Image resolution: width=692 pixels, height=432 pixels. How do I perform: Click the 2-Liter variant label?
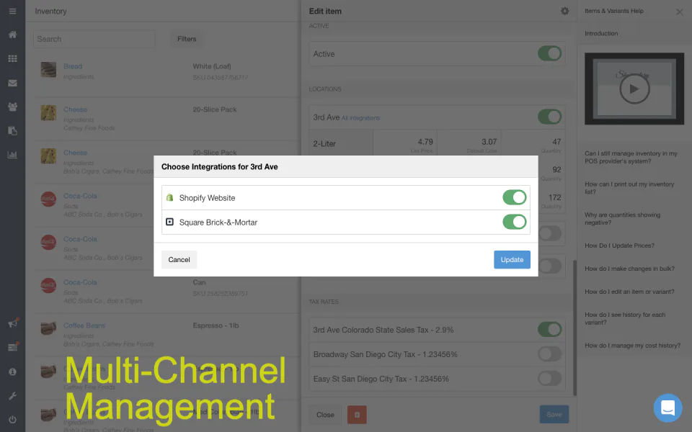[x=324, y=144]
